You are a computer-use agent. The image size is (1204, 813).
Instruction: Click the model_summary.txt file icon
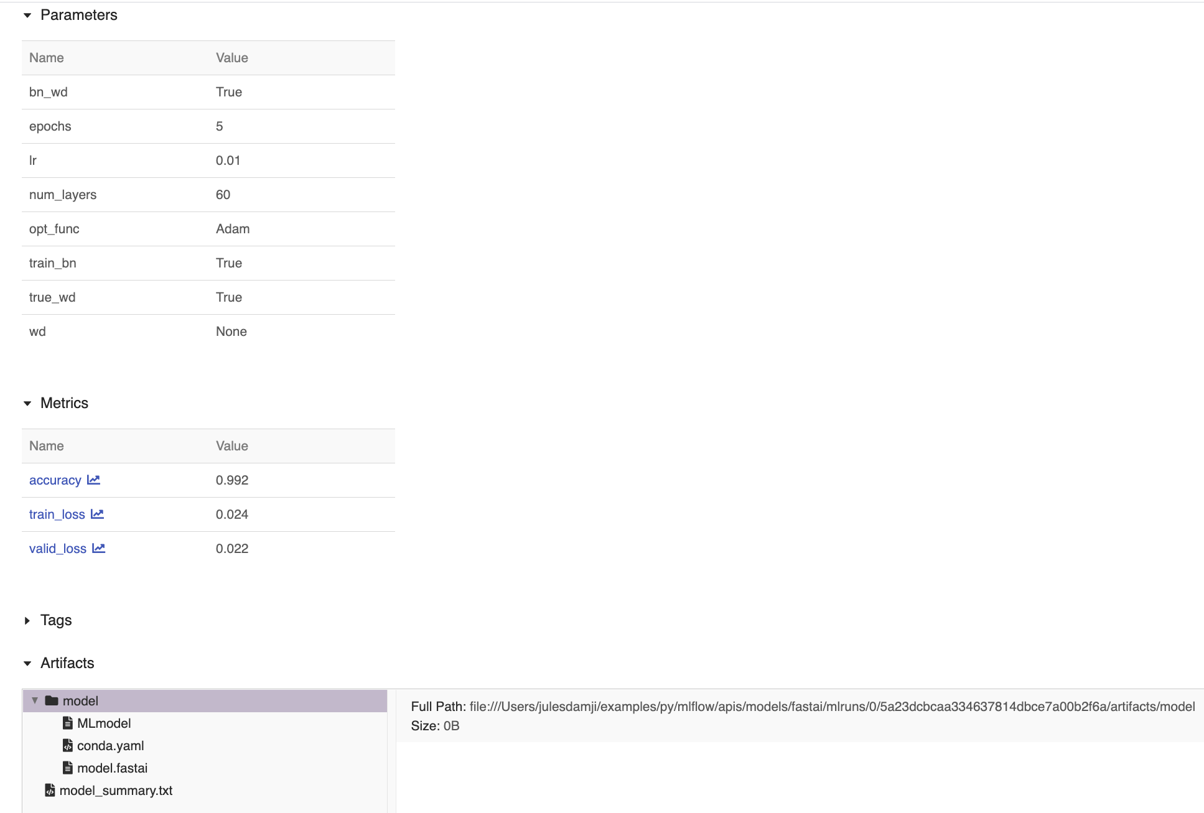[50, 790]
